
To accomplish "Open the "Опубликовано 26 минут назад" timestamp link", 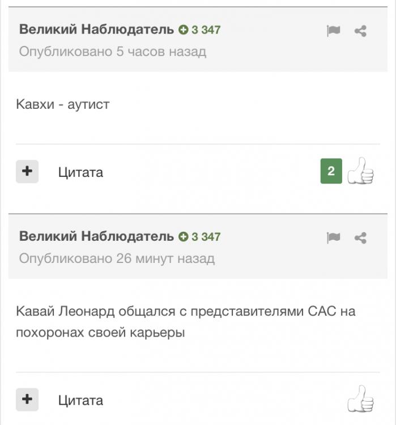I will pyautogui.click(x=117, y=258).
